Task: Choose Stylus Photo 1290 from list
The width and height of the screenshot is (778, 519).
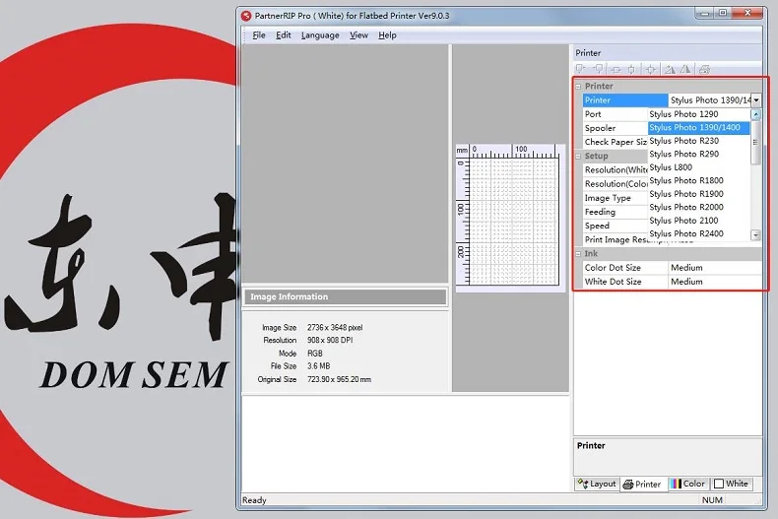Action: coord(698,114)
